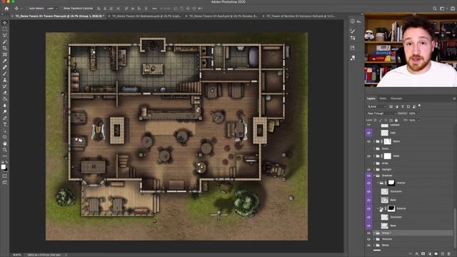Toggle visibility of the Interior group

pyautogui.click(x=368, y=183)
